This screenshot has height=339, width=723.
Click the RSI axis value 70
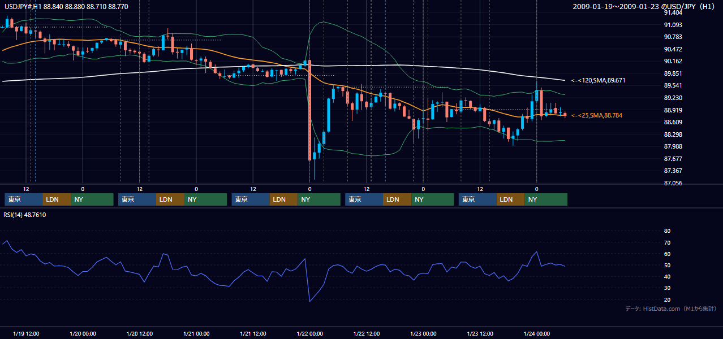point(667,242)
